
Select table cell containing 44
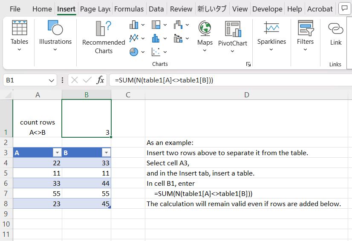coord(87,183)
